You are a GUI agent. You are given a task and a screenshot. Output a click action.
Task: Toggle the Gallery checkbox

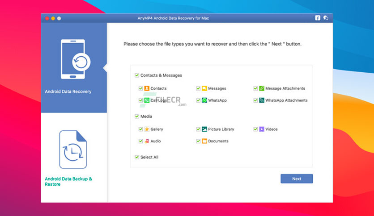pyautogui.click(x=140, y=129)
